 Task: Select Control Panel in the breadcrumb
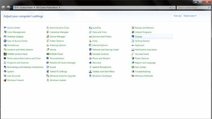click(26, 8)
